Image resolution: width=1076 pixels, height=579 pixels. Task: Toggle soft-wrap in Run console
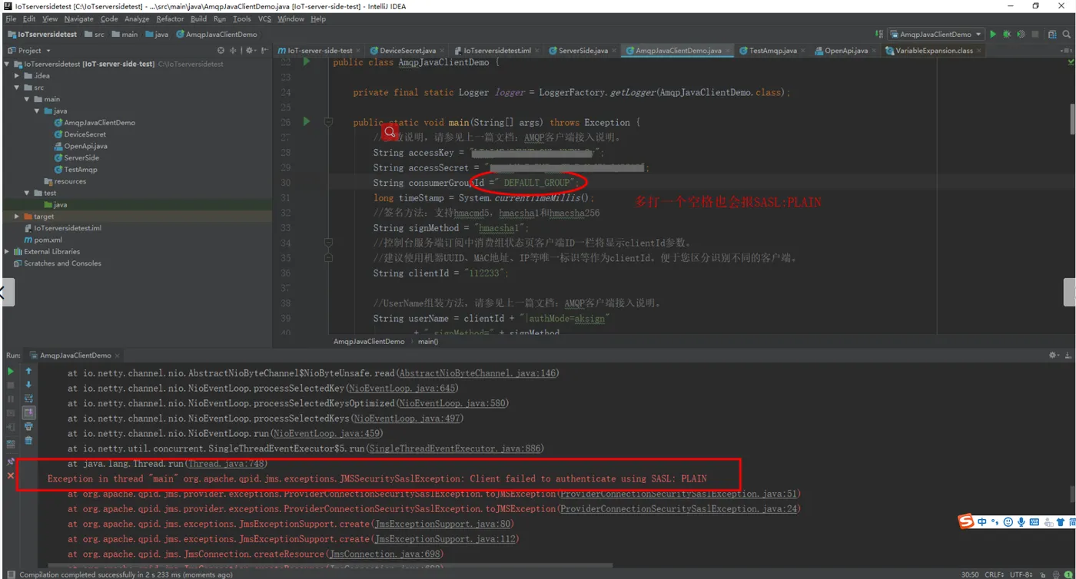click(28, 399)
